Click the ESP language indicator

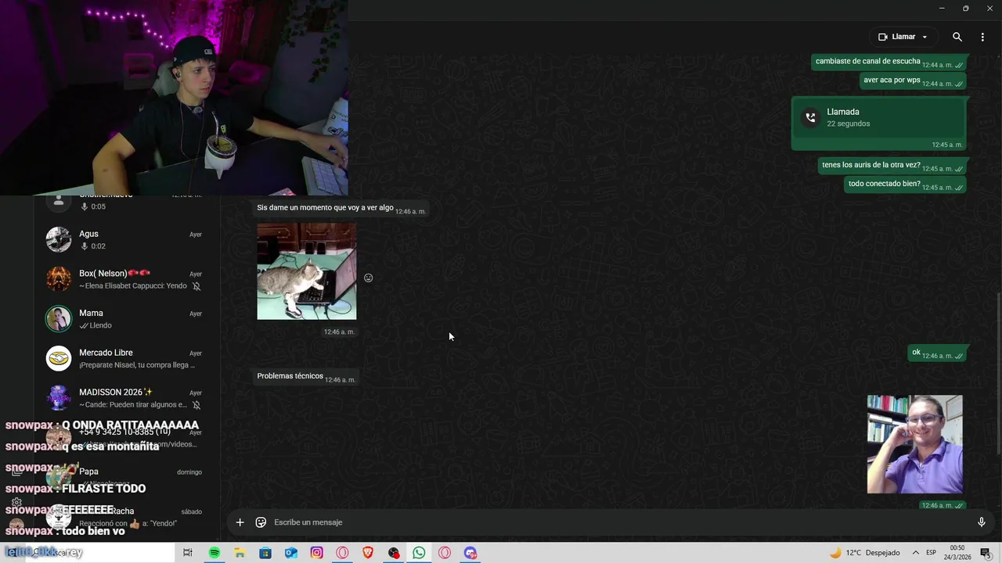pos(932,553)
